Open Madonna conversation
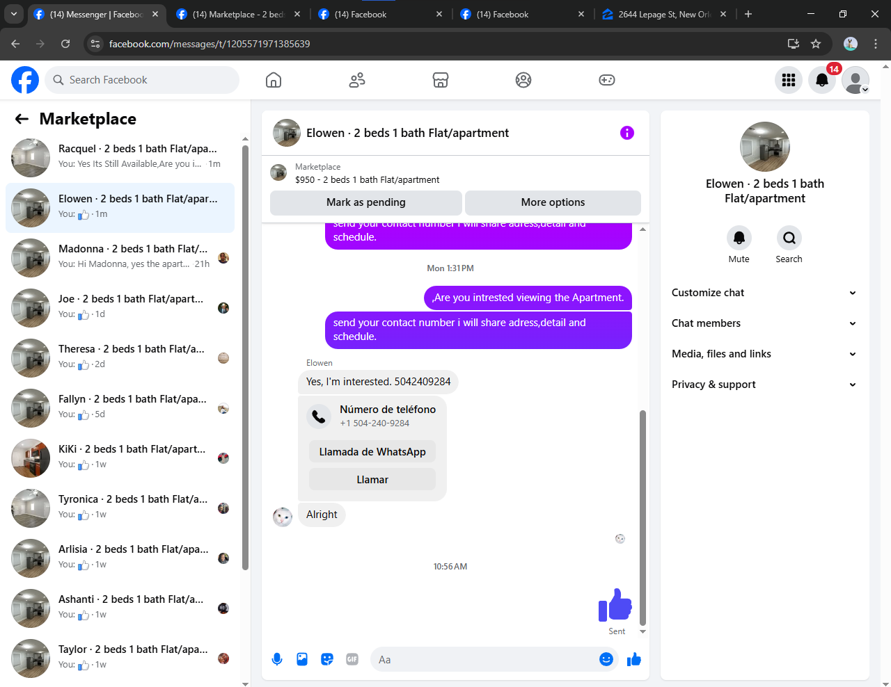The width and height of the screenshot is (891, 687). coord(120,258)
